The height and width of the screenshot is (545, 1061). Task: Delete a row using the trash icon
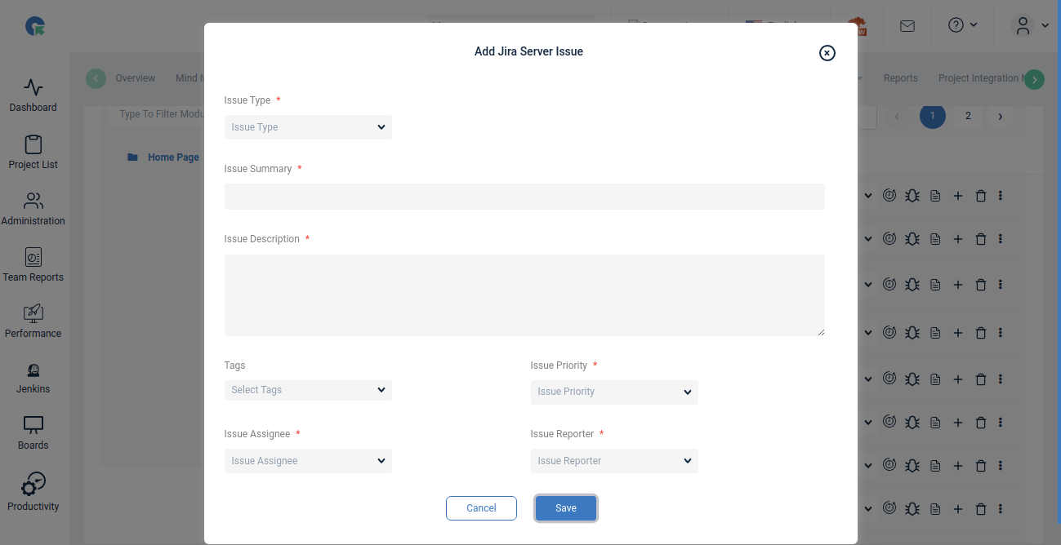point(981,195)
